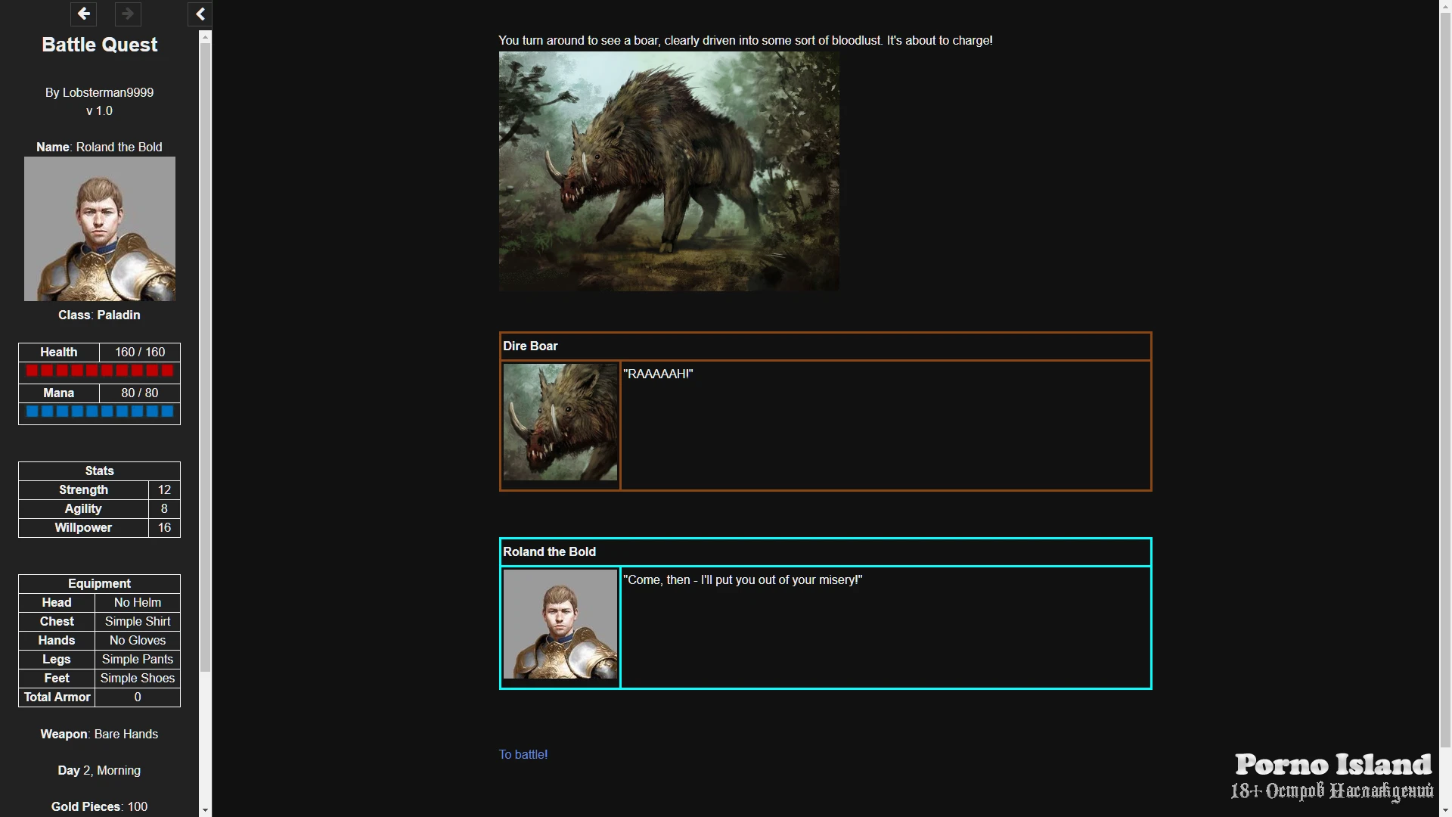This screenshot has height=817, width=1452.
Task: Click the Strength stat row
Action: pyautogui.click(x=99, y=490)
